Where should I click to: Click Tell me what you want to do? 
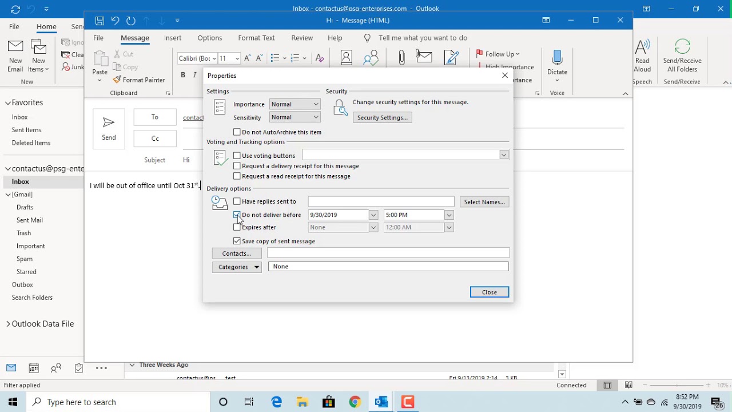tap(423, 38)
